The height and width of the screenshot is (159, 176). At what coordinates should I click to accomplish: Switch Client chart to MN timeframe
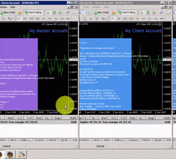tap(162, 19)
